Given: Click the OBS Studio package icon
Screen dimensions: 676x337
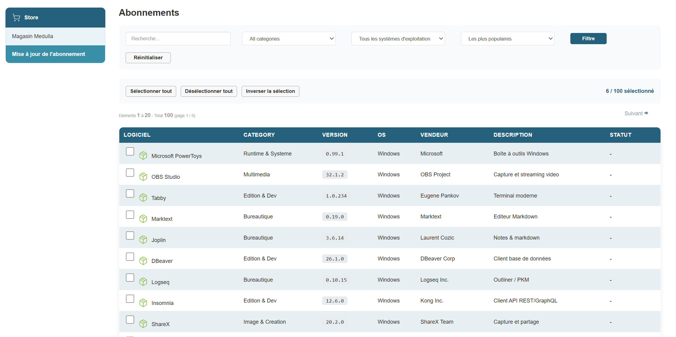Looking at the screenshot, I should pyautogui.click(x=143, y=177).
